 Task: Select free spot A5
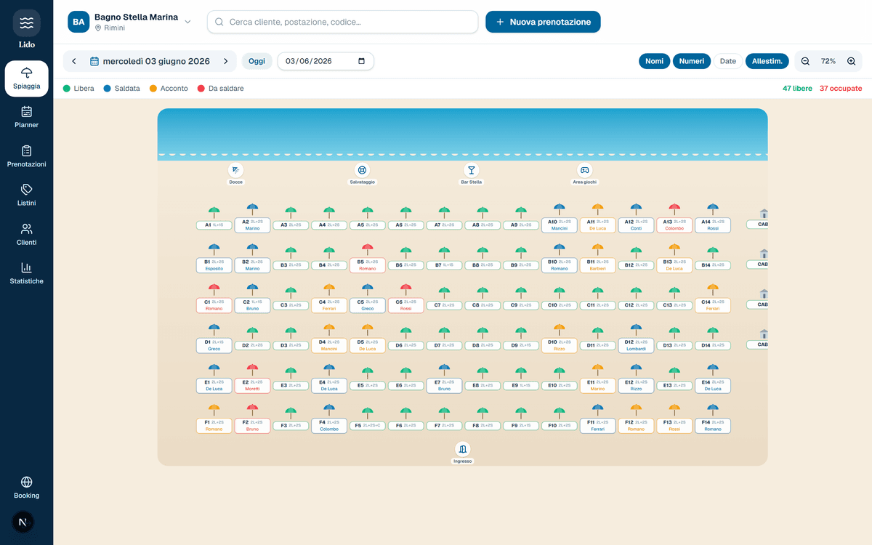point(368,225)
